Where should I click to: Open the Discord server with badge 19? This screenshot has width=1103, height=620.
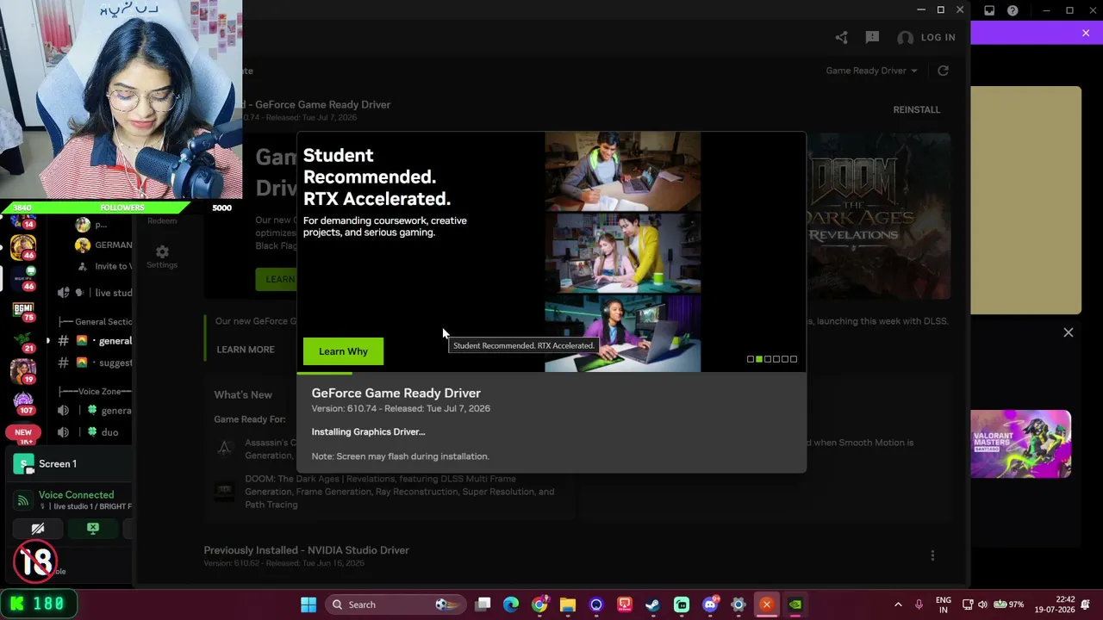(23, 371)
